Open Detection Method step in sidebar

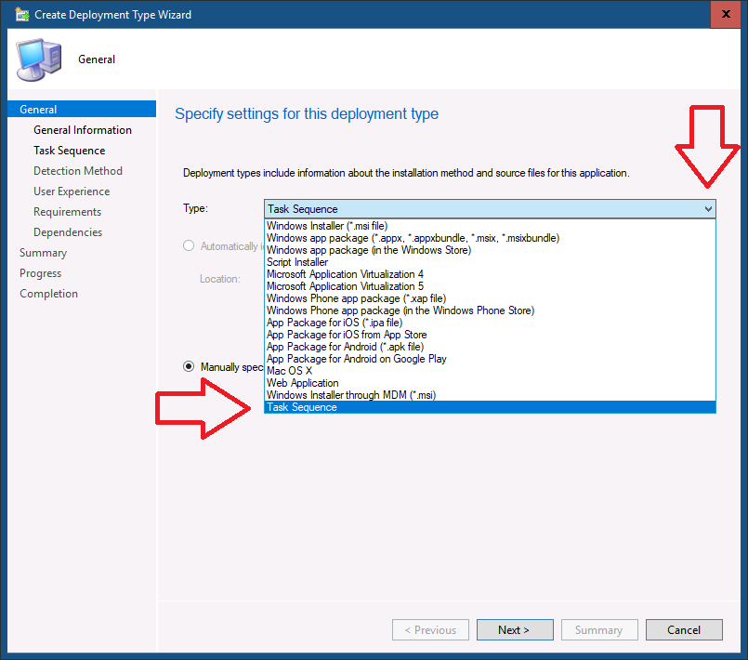click(x=78, y=171)
